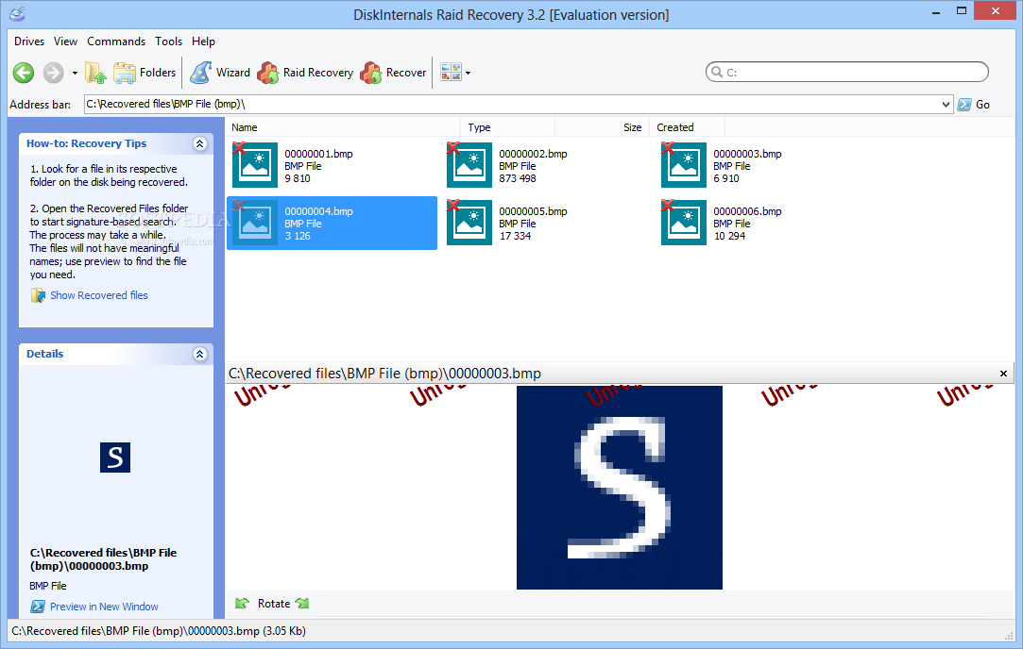Click the Show Recovered files folder icon
This screenshot has width=1023, height=649.
(38, 295)
